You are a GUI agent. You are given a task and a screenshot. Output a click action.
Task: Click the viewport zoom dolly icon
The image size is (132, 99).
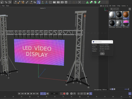click(x=103, y=6)
